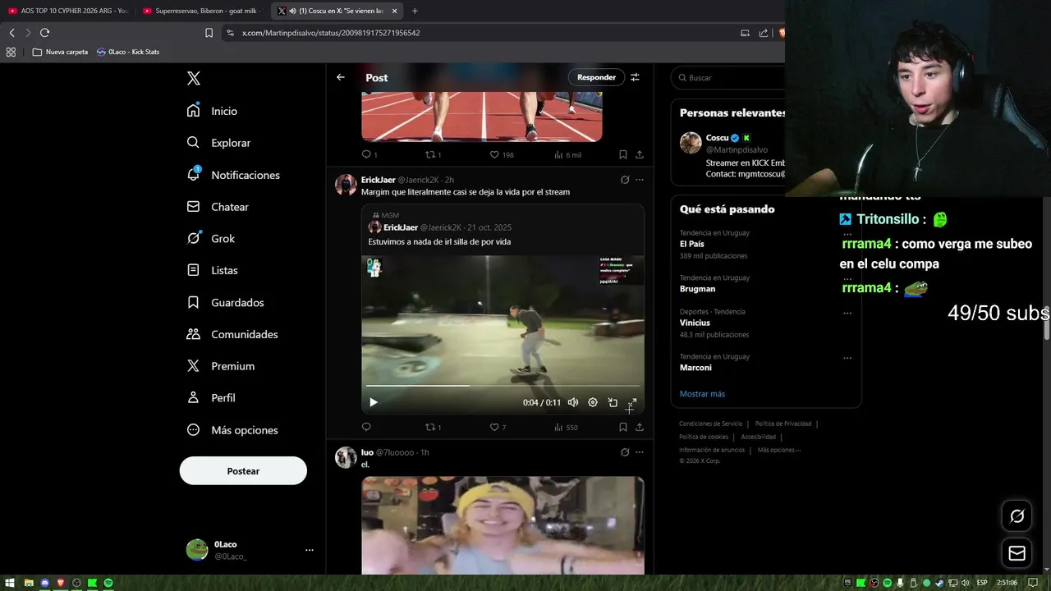Viewport: 1051px width, 591px height.
Task: Open floating messages envelope button
Action: click(x=1017, y=553)
